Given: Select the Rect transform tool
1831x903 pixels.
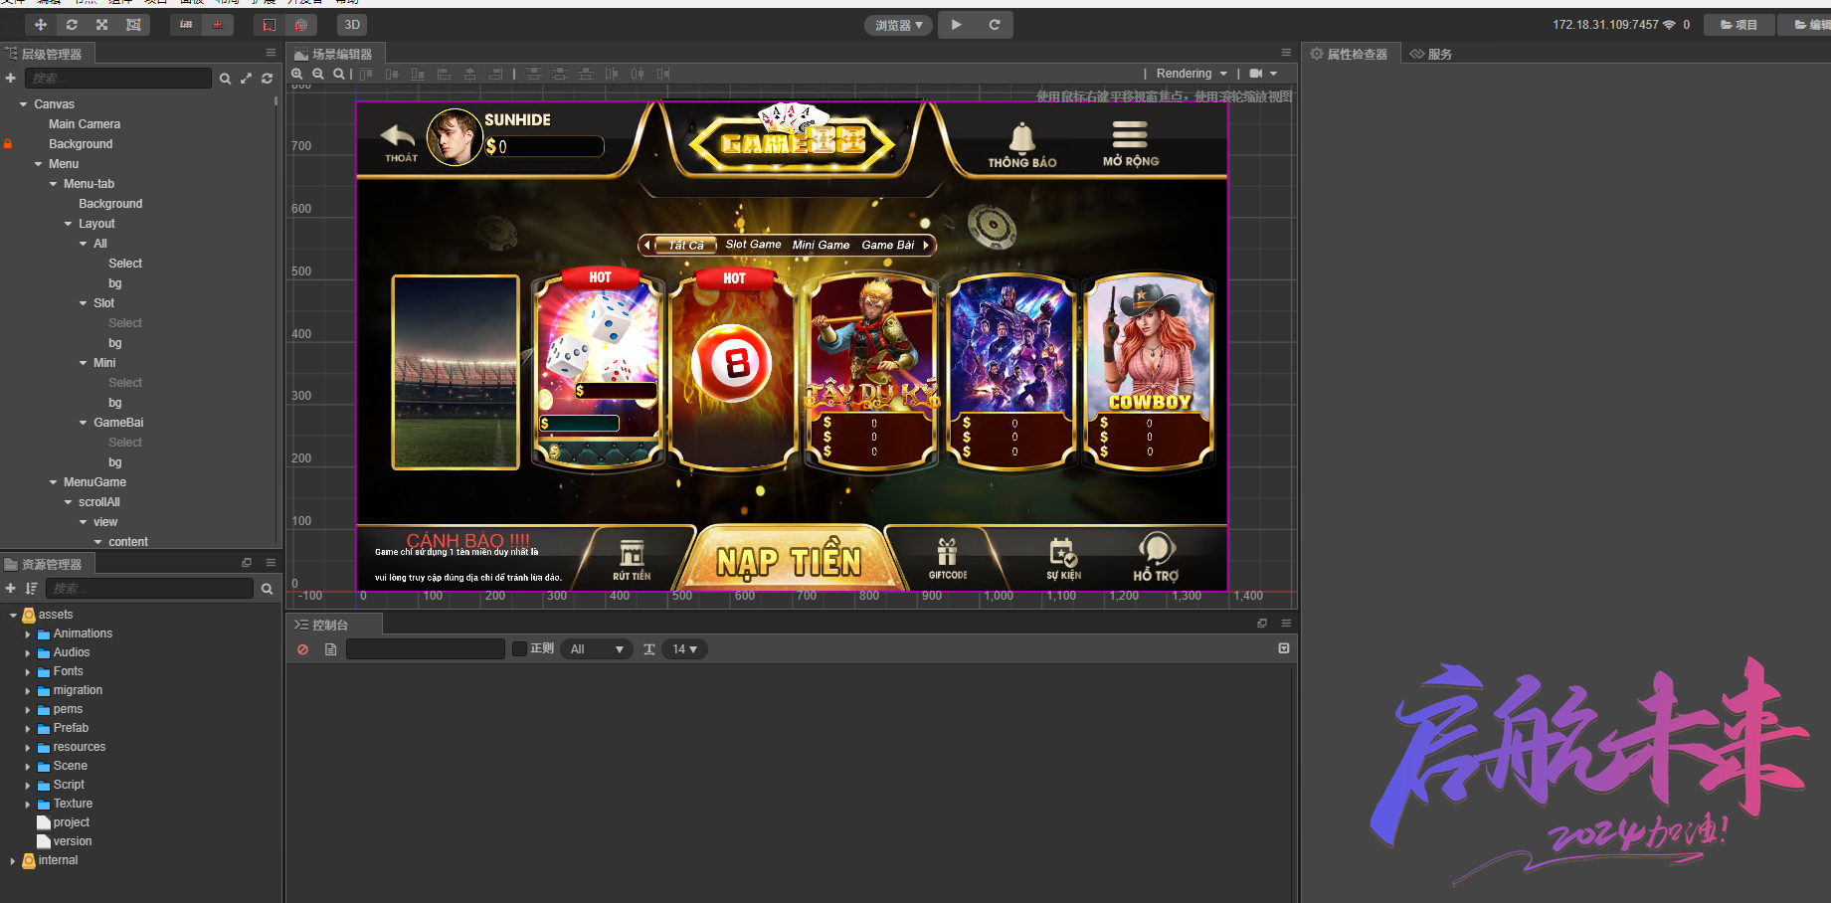Looking at the screenshot, I should click(133, 25).
